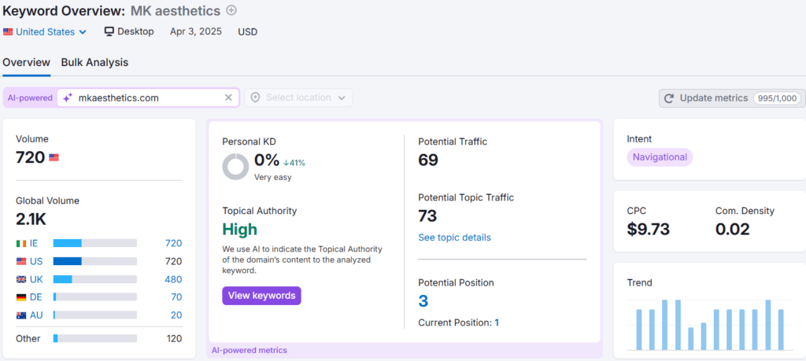Click the UK flag in Global Volume

tap(21, 279)
